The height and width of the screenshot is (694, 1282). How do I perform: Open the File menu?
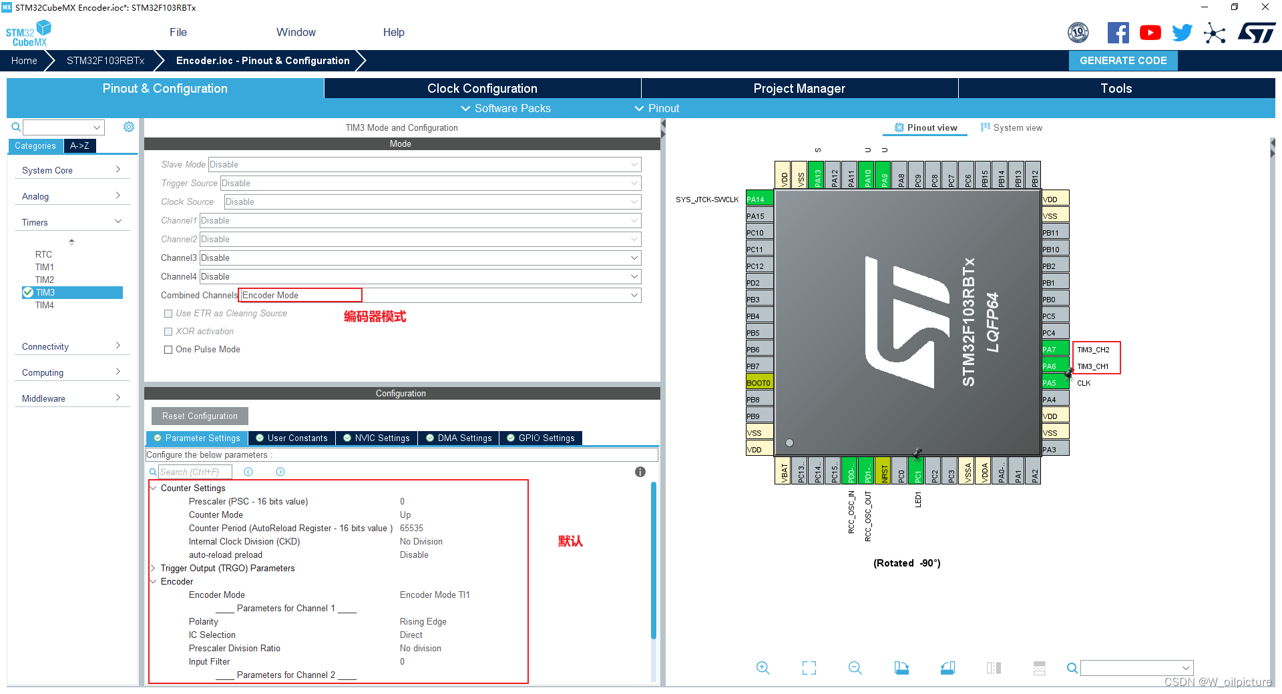pos(178,32)
